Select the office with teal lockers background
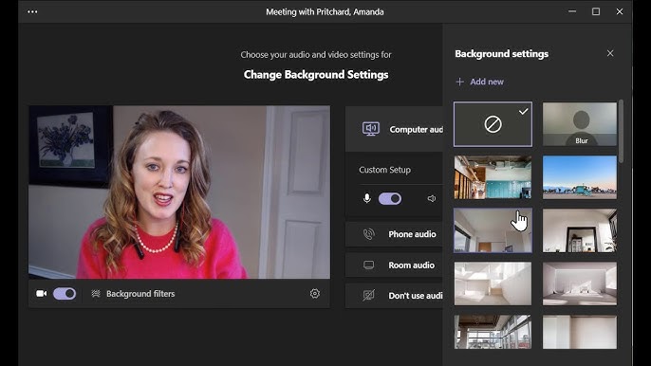This screenshot has width=651, height=366. (x=493, y=177)
